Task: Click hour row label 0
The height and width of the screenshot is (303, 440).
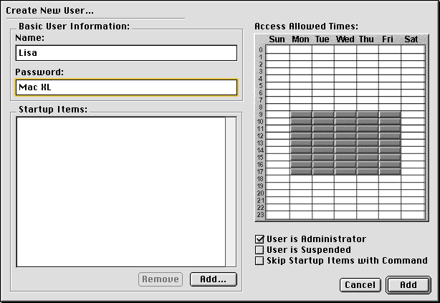Action: [x=261, y=49]
